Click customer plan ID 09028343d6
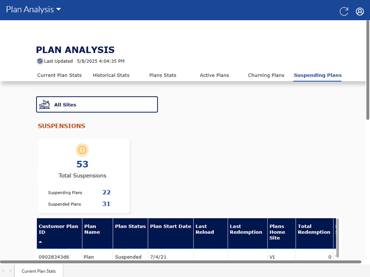The image size is (370, 277). click(54, 257)
